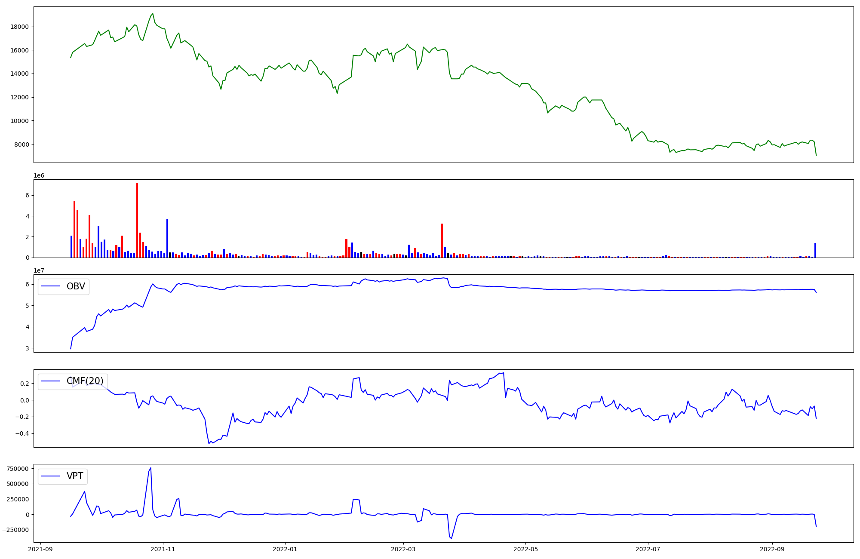
Task: Click the 750000 VPT axis label
Action: point(18,469)
